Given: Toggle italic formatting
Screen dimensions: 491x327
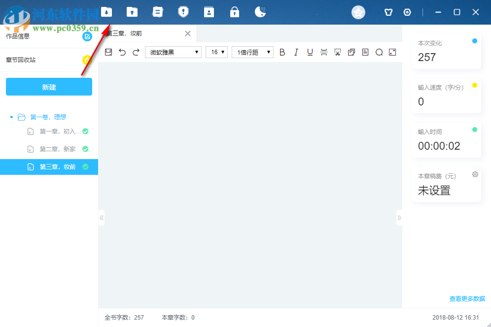Looking at the screenshot, I should point(296,52).
